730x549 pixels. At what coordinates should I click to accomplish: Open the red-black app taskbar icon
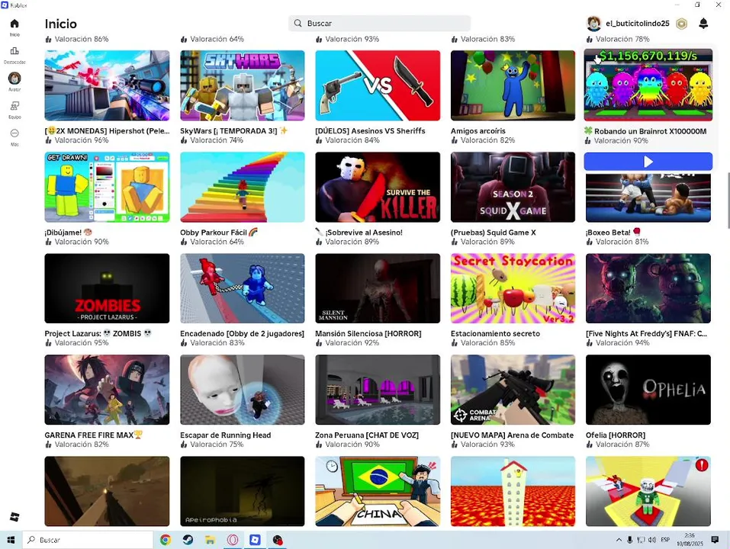click(x=278, y=540)
